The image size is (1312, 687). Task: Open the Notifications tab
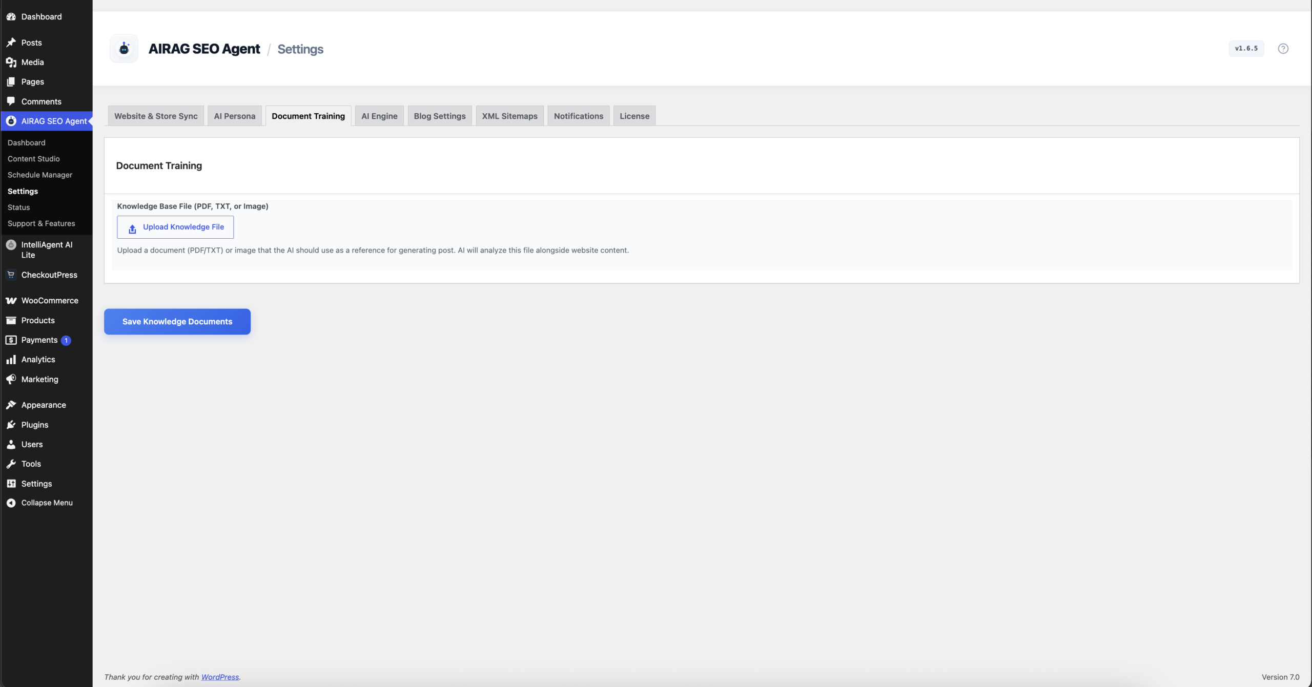[x=579, y=116]
